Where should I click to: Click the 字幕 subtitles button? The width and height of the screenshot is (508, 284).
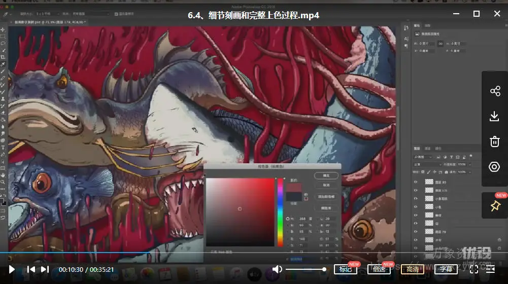point(446,269)
